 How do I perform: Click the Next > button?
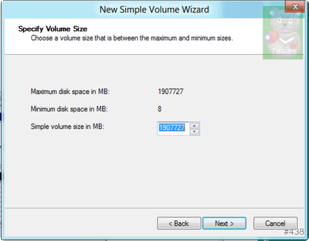click(224, 223)
